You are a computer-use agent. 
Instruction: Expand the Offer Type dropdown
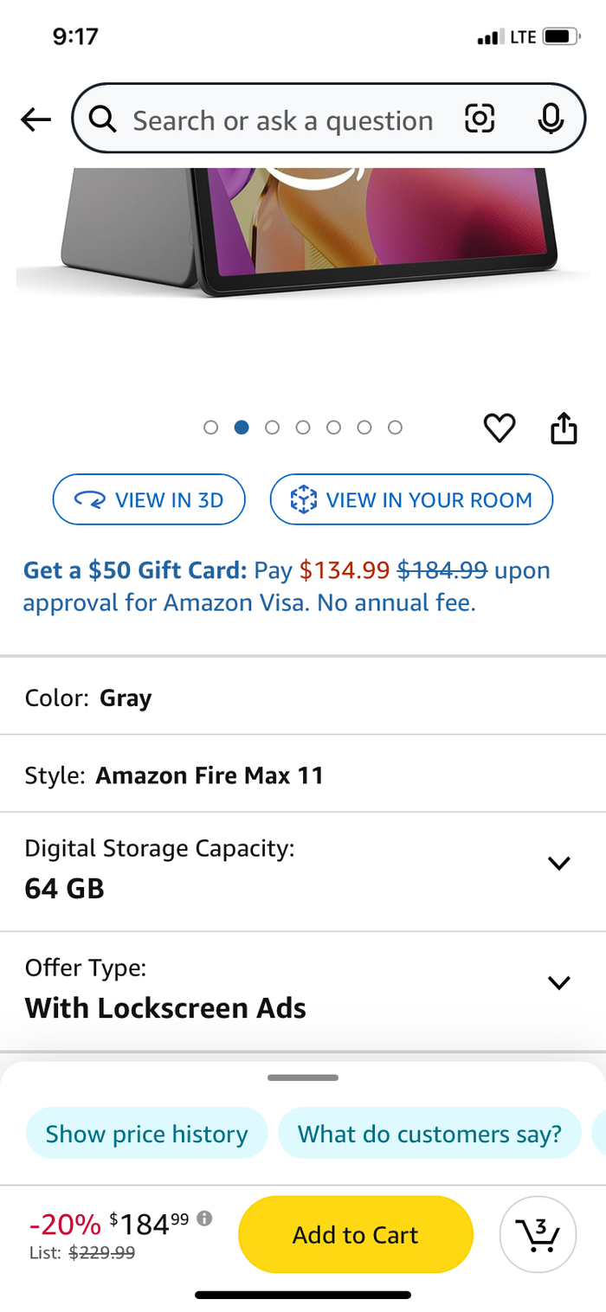[559, 982]
